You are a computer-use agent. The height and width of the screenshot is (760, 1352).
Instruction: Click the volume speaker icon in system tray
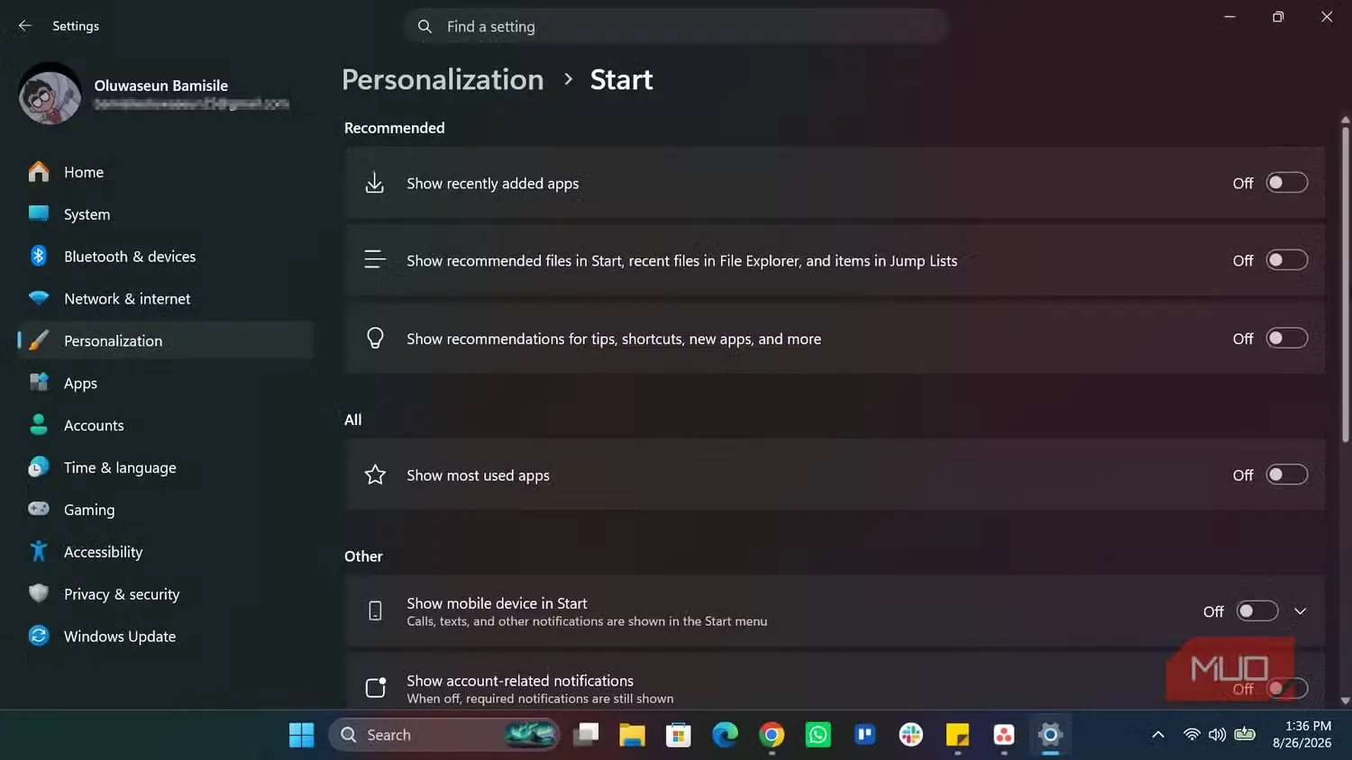(x=1217, y=735)
